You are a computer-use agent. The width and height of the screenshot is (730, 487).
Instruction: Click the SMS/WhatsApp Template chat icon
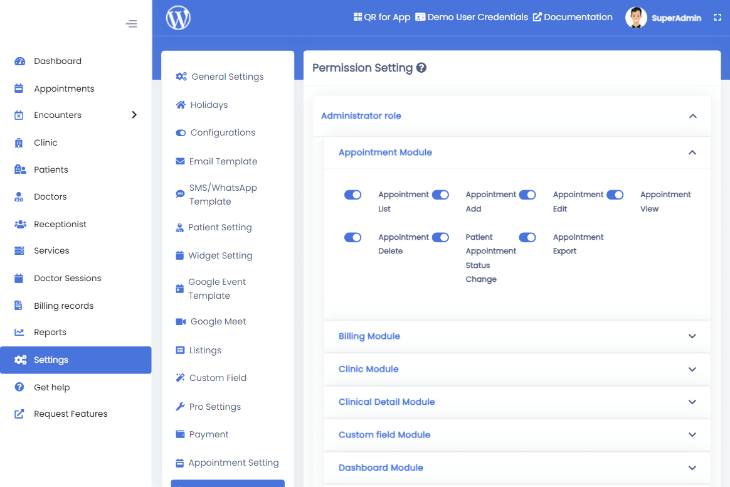point(180,194)
